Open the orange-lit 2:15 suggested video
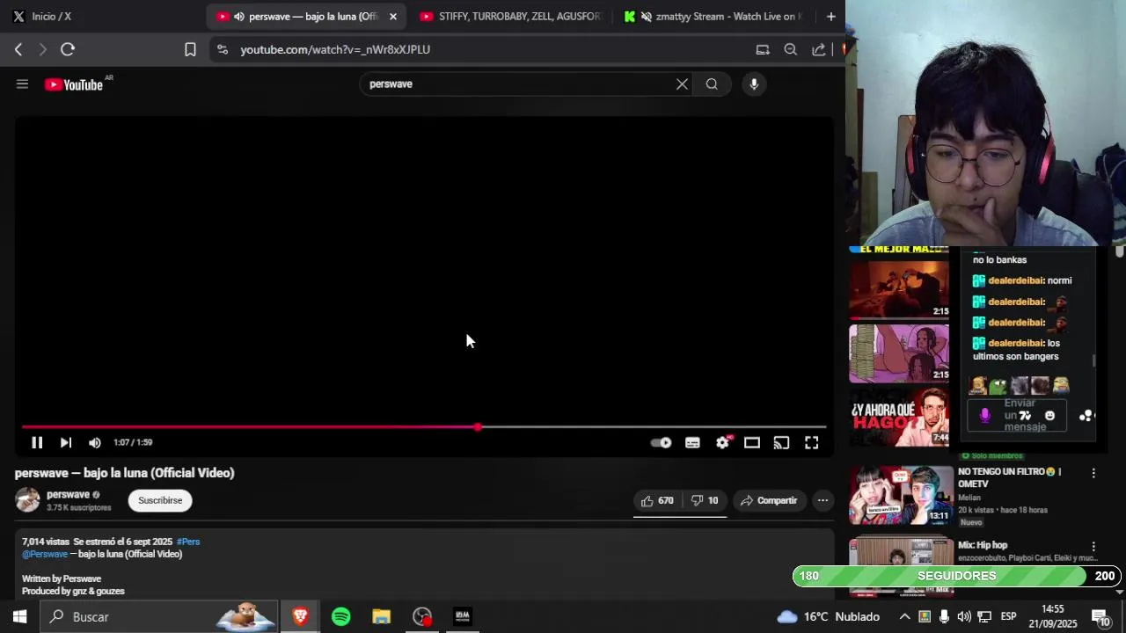1126x633 pixels. (x=899, y=288)
